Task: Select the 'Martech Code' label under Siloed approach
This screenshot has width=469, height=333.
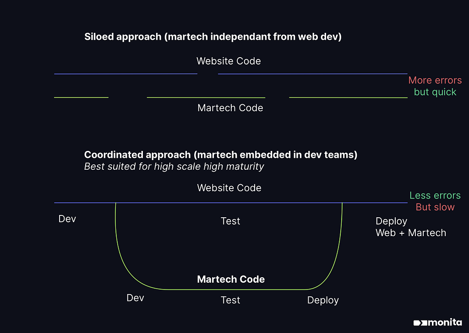Action: (230, 108)
